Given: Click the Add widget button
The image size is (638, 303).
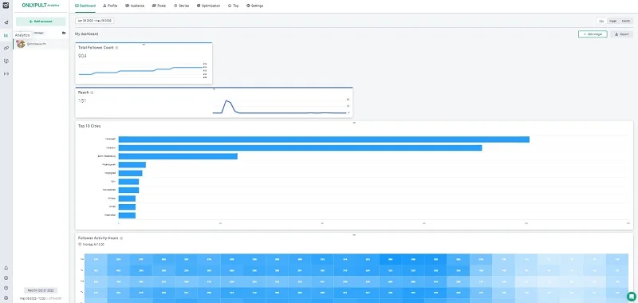Looking at the screenshot, I should 593,34.
